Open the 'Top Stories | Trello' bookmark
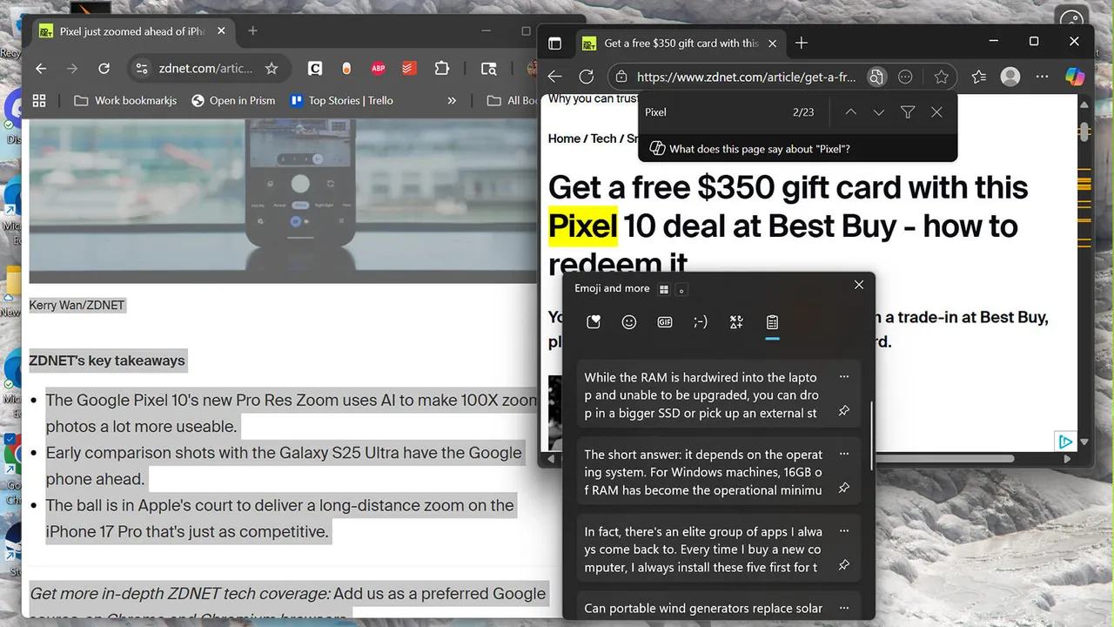1114x627 pixels. 341,100
